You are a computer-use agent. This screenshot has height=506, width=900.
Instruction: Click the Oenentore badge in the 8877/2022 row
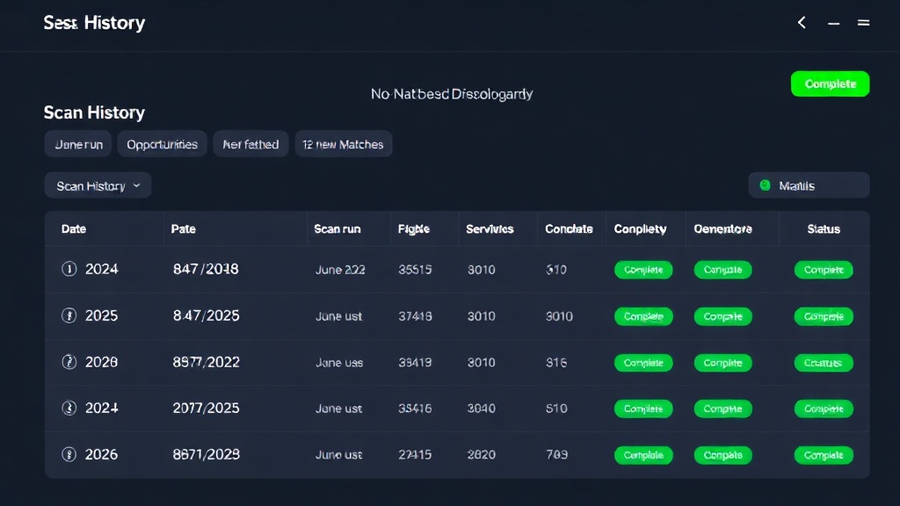click(x=722, y=363)
